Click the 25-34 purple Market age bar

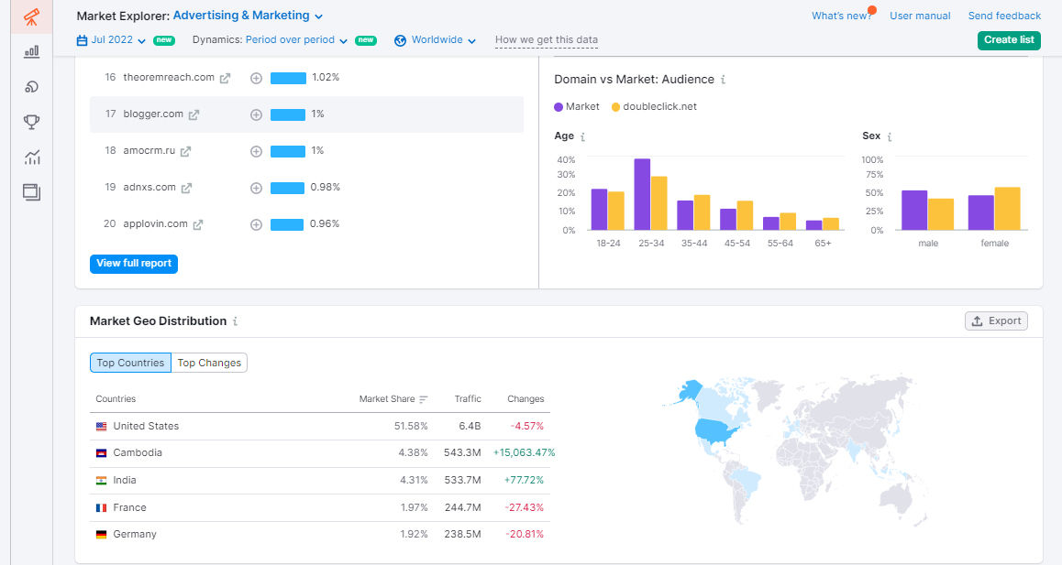[642, 194]
